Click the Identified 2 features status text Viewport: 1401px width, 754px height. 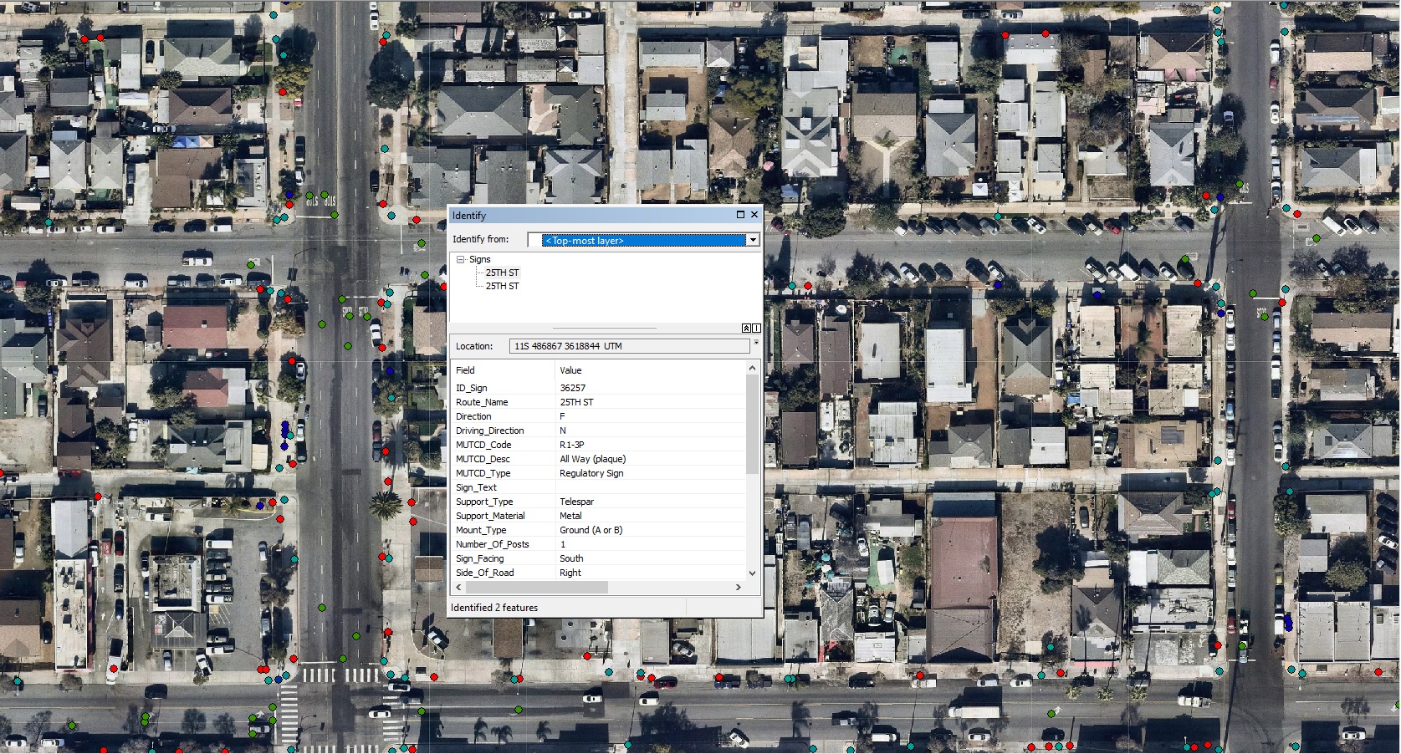coord(494,608)
